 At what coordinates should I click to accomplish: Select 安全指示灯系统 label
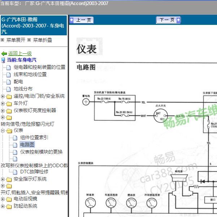tap(30, 179)
